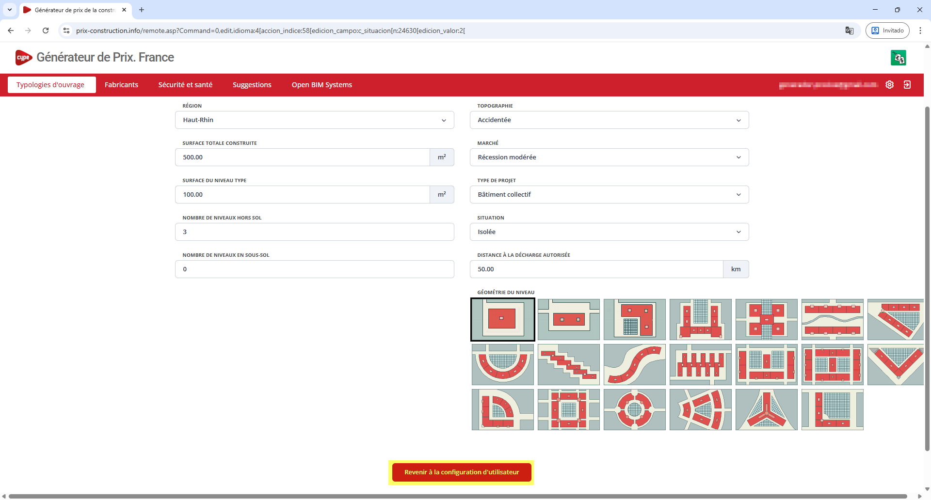
Task: Open the Topographie dropdown
Action: click(609, 120)
